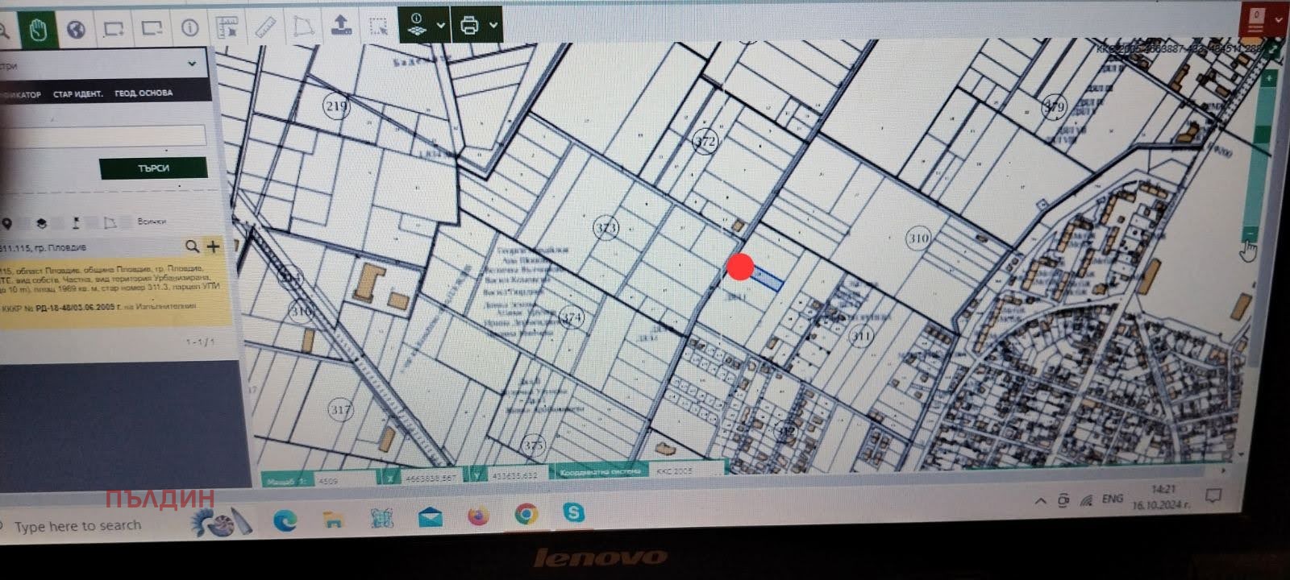Viewport: 1290px width, 580px height.
Task: Toggle the location pin results filter
Action: 7,223
